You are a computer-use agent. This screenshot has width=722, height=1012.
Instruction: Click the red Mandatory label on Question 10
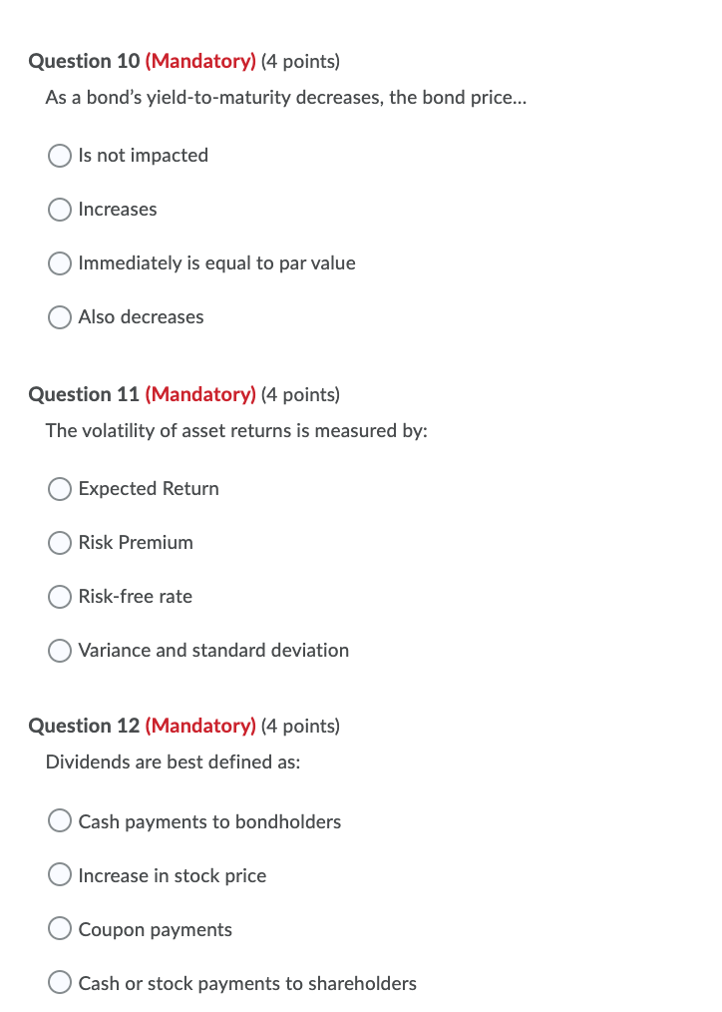point(200,61)
